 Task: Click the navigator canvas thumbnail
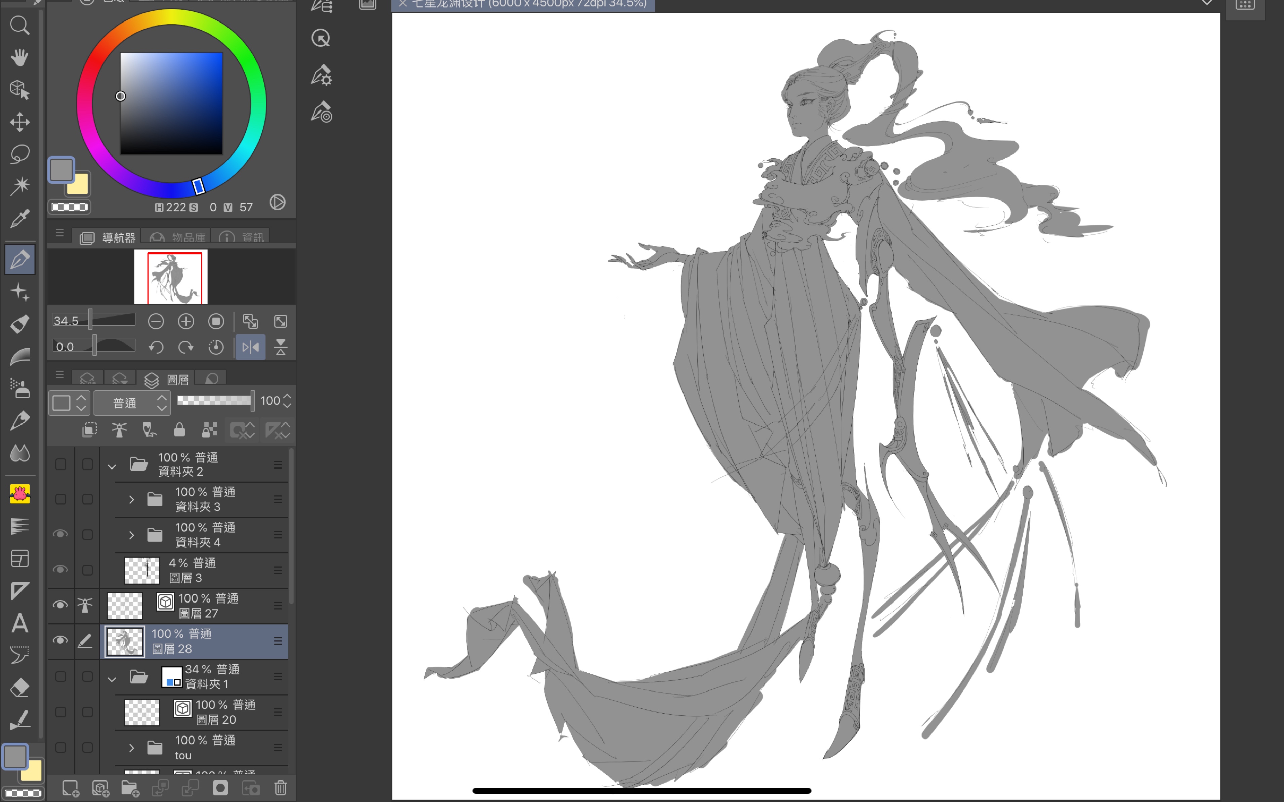pyautogui.click(x=171, y=277)
